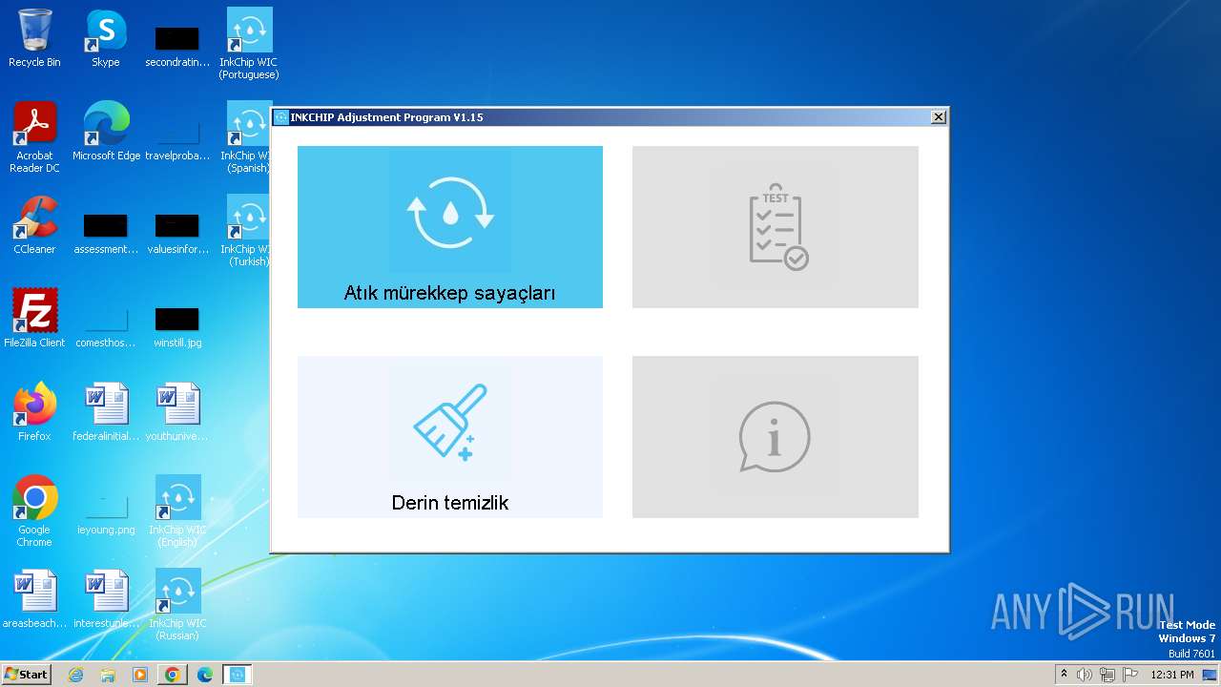The height and width of the screenshot is (687, 1221).
Task: Open the Action Center flag icon
Action: tap(1130, 675)
